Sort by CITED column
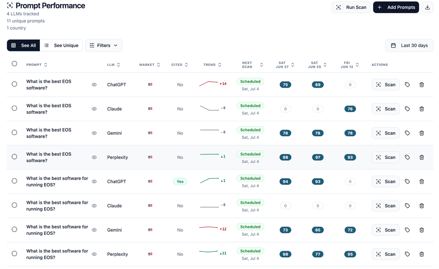The height and width of the screenshot is (269, 439). [x=180, y=65]
